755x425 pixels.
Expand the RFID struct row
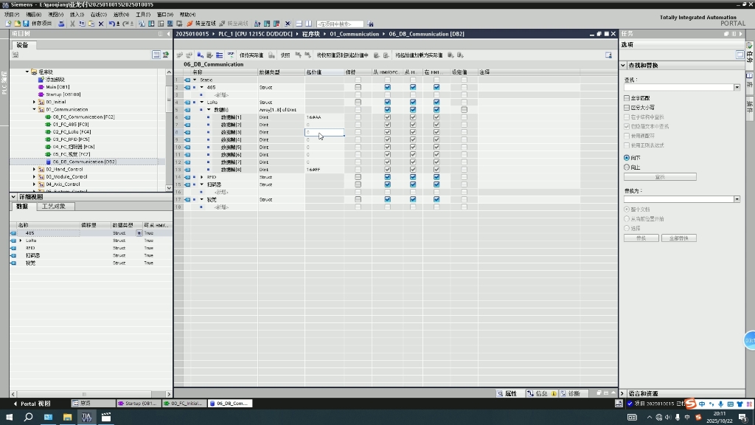coord(202,177)
